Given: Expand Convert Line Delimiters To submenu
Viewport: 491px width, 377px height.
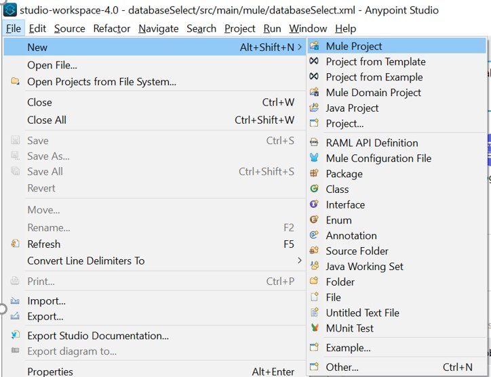Looking at the screenshot, I should point(300,261).
